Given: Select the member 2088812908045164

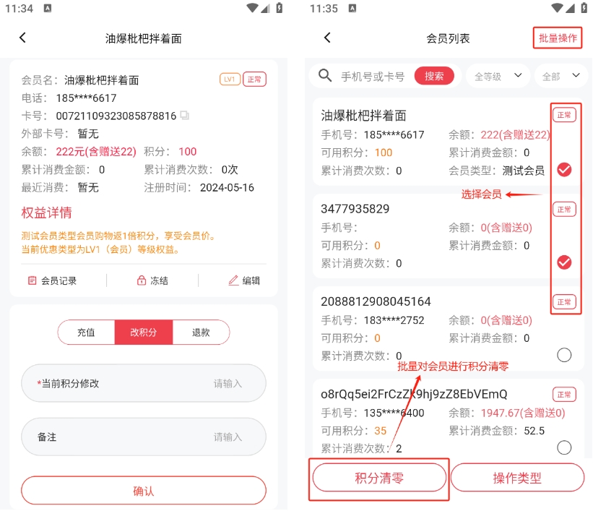Looking at the screenshot, I should pyautogui.click(x=564, y=355).
